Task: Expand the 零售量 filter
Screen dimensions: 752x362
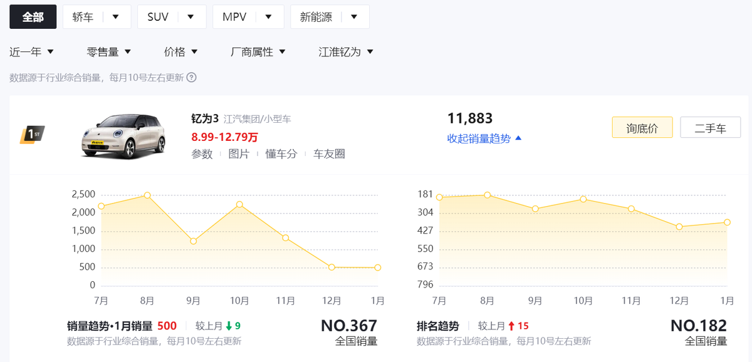Action: [109, 52]
